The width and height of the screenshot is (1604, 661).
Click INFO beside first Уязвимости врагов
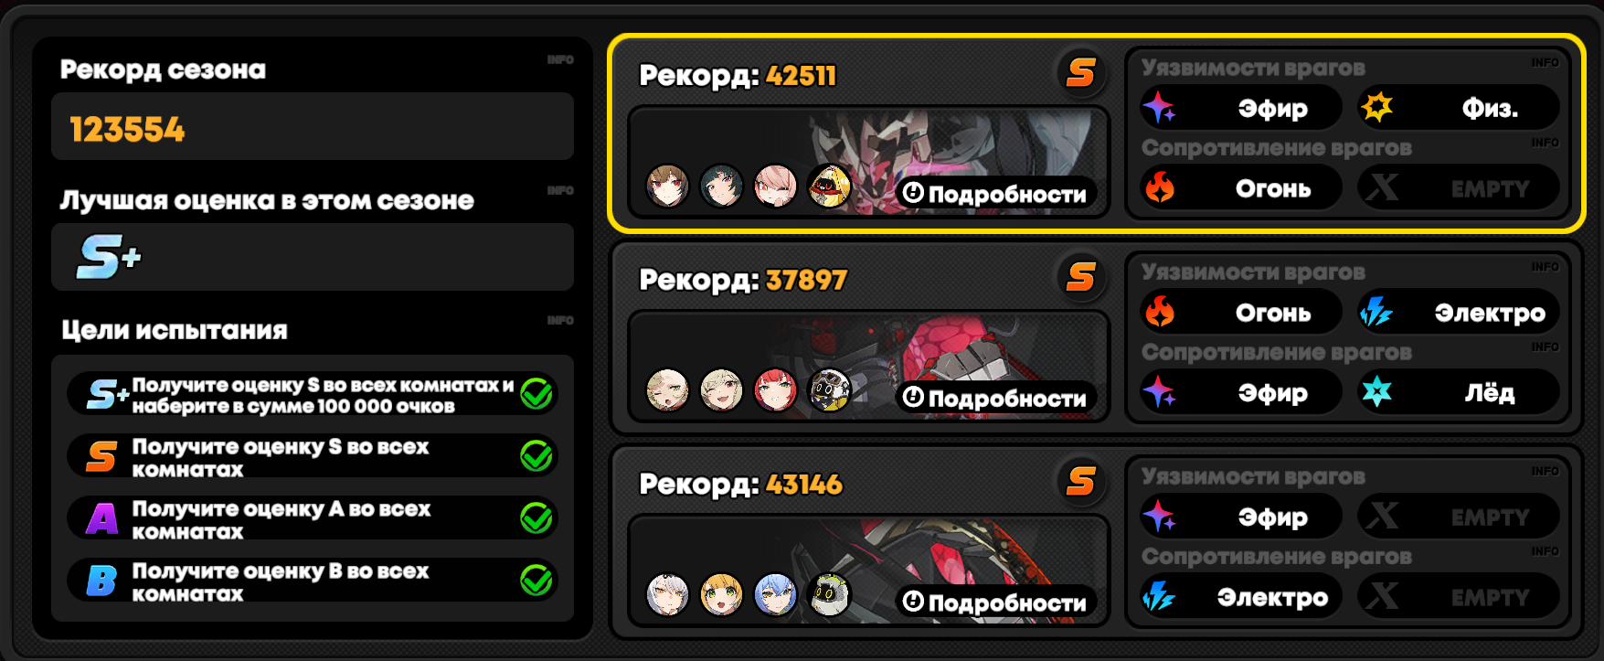(1546, 62)
